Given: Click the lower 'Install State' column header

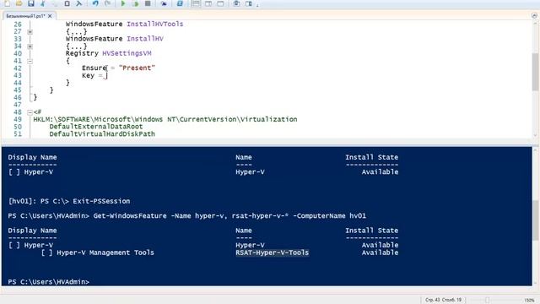Looking at the screenshot, I should point(371,231).
